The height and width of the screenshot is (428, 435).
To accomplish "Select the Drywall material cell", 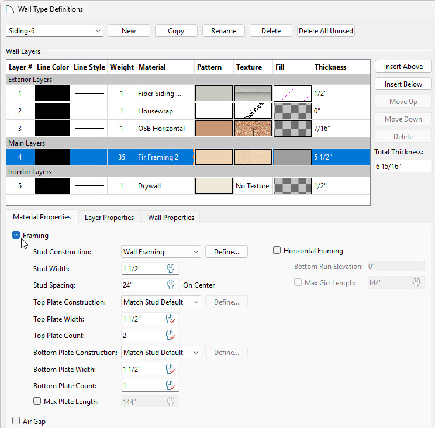I will (x=165, y=185).
